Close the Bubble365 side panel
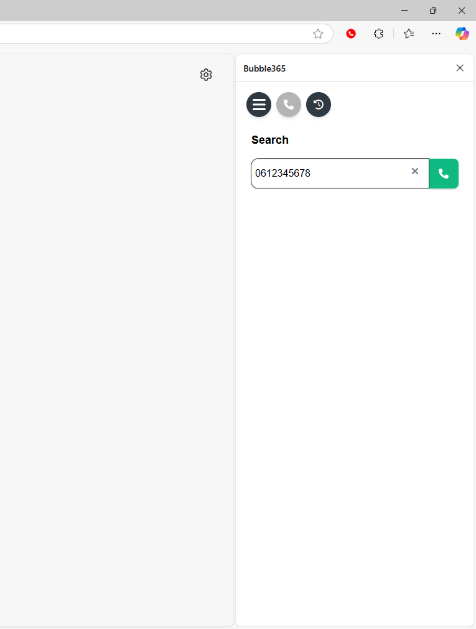The height and width of the screenshot is (629, 476). click(x=460, y=68)
